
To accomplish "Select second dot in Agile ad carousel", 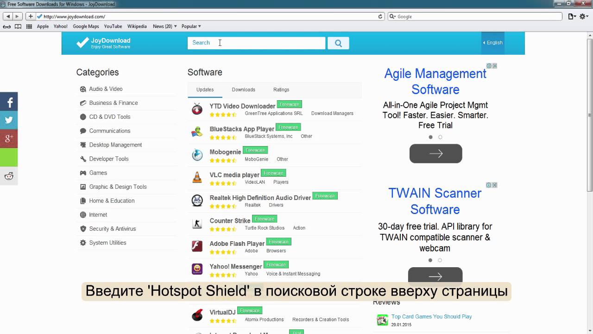I will (x=440, y=137).
